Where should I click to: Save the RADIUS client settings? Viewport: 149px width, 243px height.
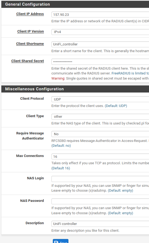[x=61, y=241]
